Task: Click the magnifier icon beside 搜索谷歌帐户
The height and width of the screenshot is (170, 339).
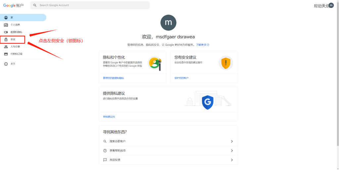Action: [105, 141]
